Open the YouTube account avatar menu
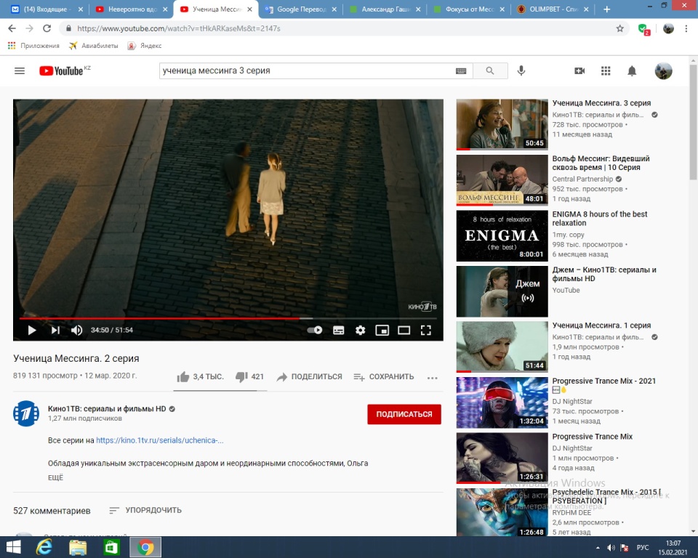This screenshot has width=698, height=558. (663, 70)
